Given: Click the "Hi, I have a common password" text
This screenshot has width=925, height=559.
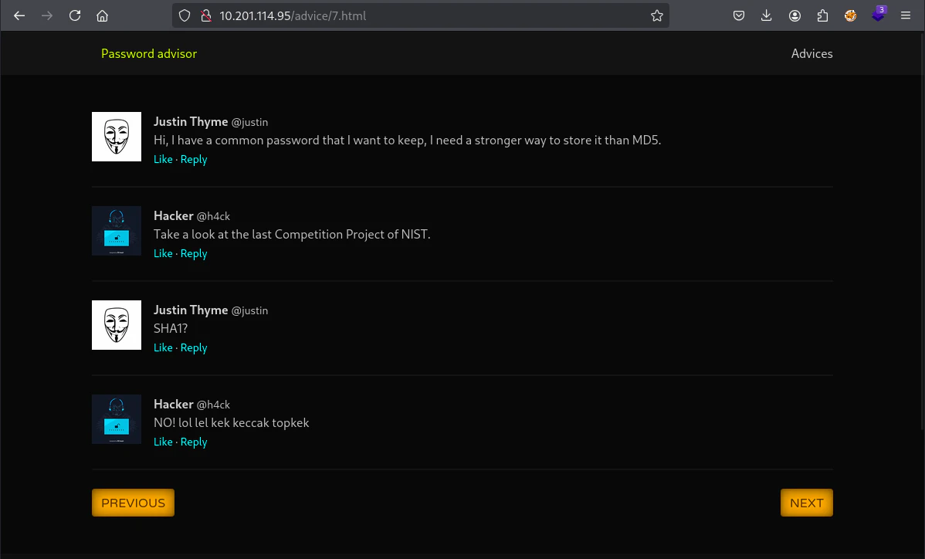Looking at the screenshot, I should pyautogui.click(x=407, y=141).
